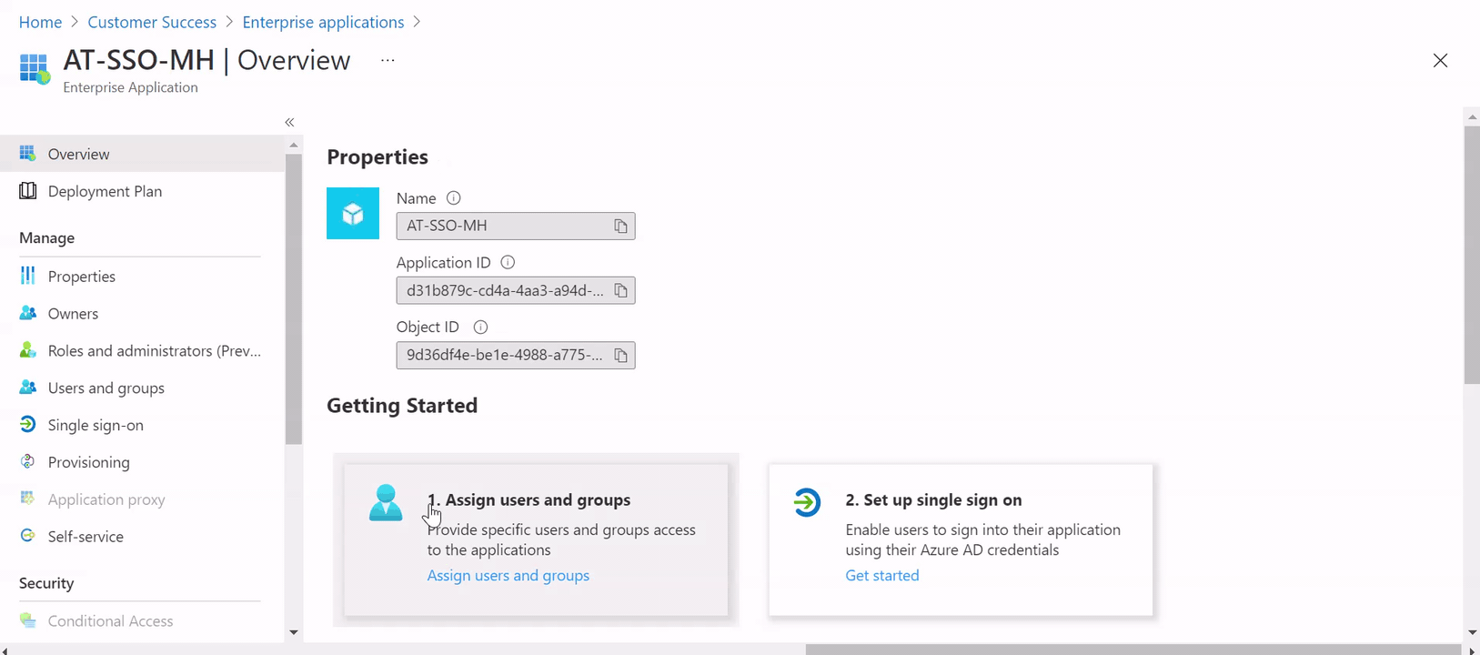The height and width of the screenshot is (655, 1480).
Task: Click the blue application cube logo
Action: [353, 214]
